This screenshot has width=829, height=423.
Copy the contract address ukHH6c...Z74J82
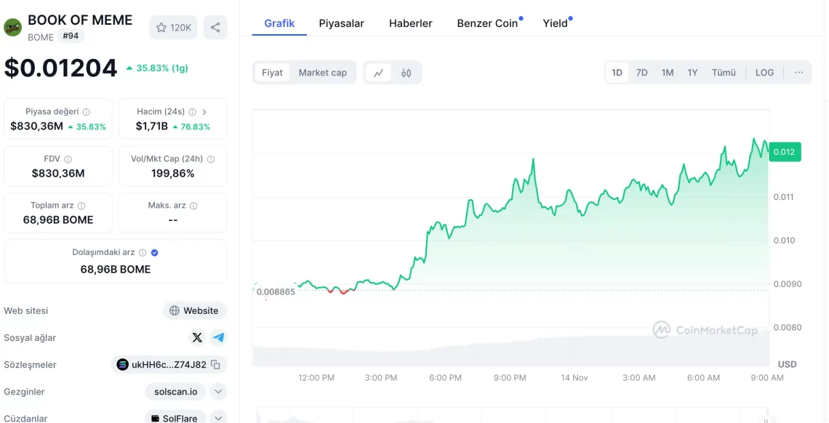215,365
